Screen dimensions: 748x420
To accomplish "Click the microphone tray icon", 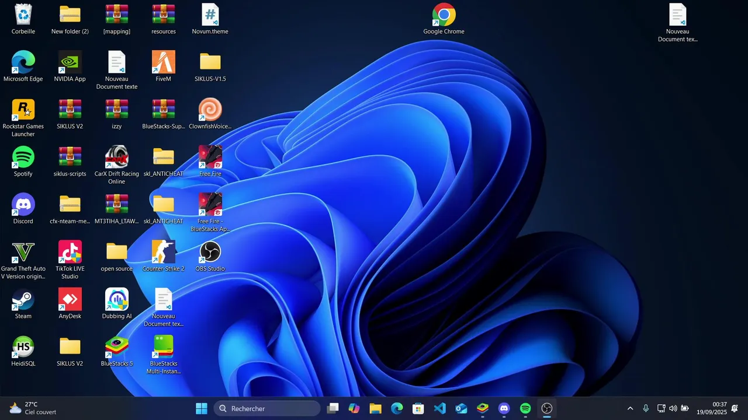I will point(646,408).
